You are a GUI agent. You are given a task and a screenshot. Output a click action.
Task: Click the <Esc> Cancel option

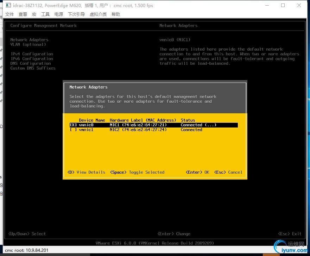pyautogui.click(x=228, y=172)
